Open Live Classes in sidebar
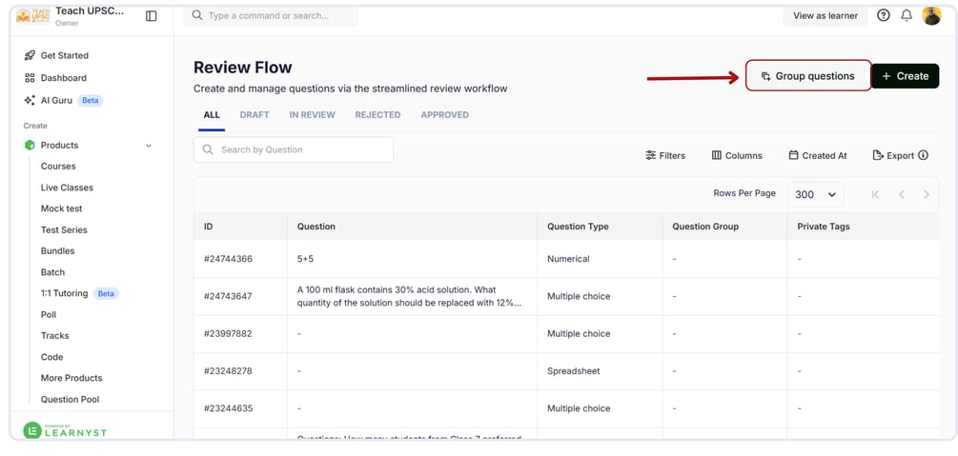Screen dimensions: 958x456 68,188
